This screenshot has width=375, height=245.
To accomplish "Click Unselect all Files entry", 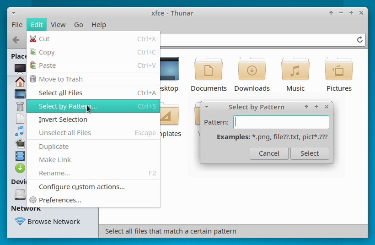I will pos(93,133).
